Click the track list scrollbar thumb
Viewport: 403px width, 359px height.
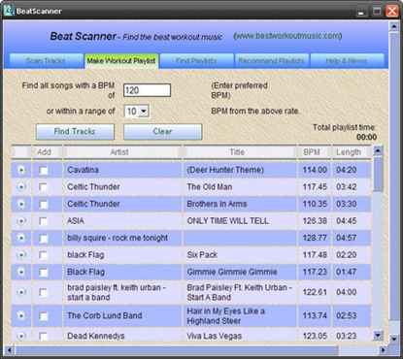pyautogui.click(x=378, y=174)
